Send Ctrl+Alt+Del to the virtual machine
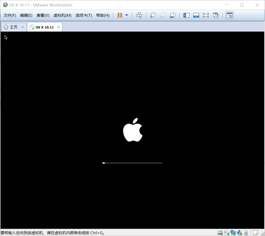 pos(139,15)
